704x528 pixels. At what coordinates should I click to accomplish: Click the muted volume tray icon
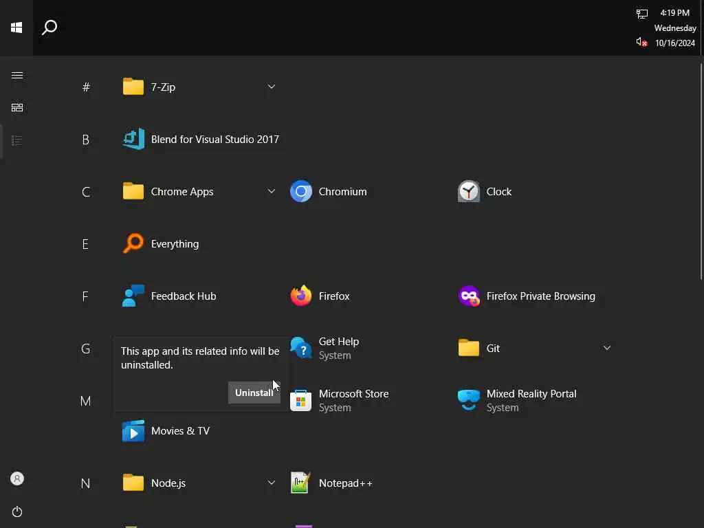pyautogui.click(x=641, y=42)
